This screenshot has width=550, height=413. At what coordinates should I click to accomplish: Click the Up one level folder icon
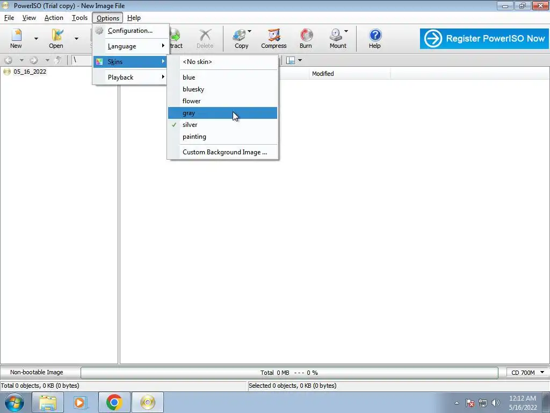[x=58, y=60]
